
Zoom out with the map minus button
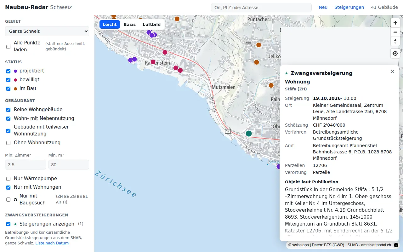point(395,32)
